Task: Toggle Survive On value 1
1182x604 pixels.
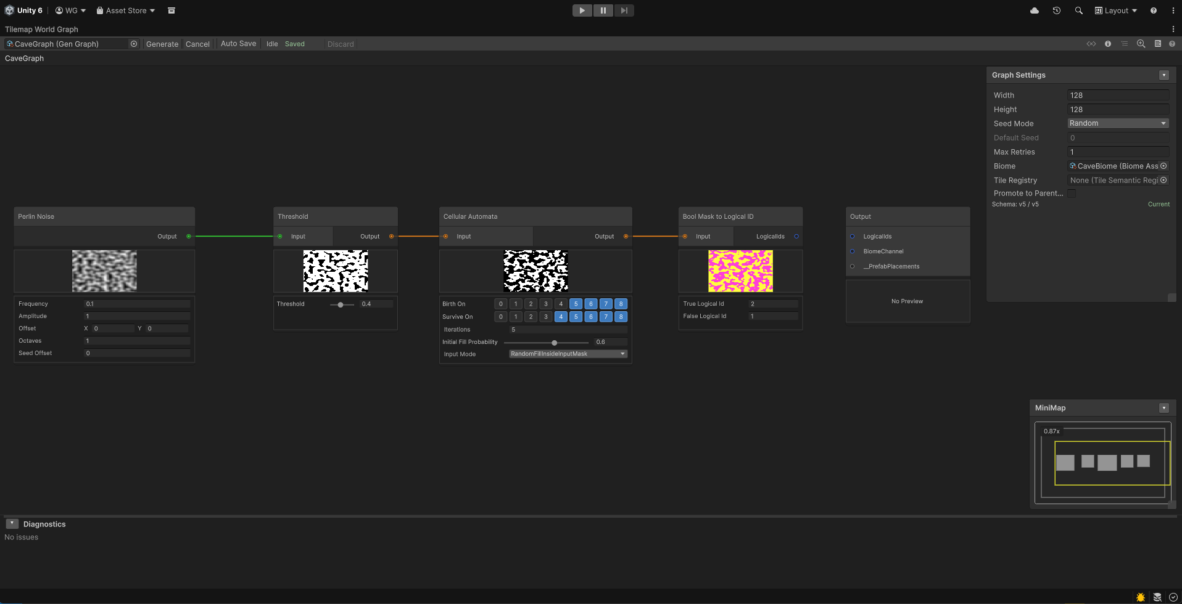Action: point(516,317)
